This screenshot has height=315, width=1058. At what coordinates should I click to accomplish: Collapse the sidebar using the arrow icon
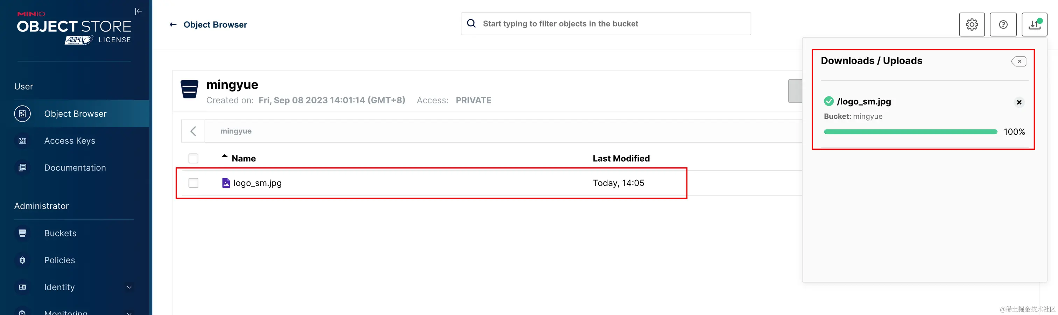[x=139, y=11]
